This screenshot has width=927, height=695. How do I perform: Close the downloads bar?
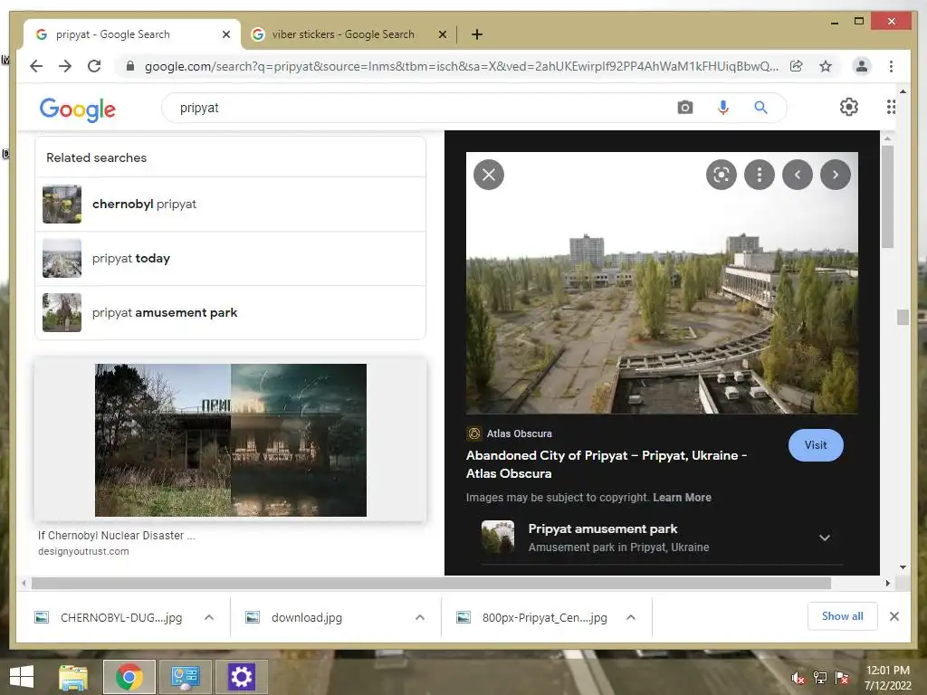point(894,616)
